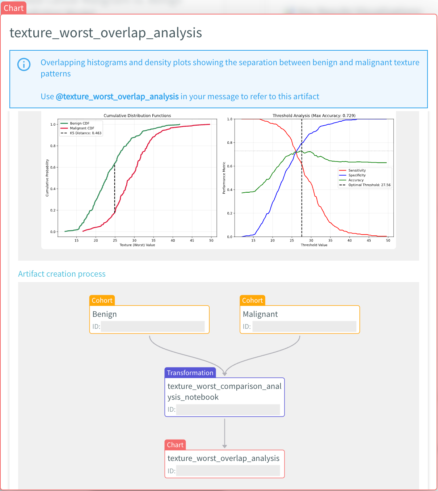The image size is (438, 491).
Task: Click the orange Cohort tag above Malignant
Action: pos(252,300)
